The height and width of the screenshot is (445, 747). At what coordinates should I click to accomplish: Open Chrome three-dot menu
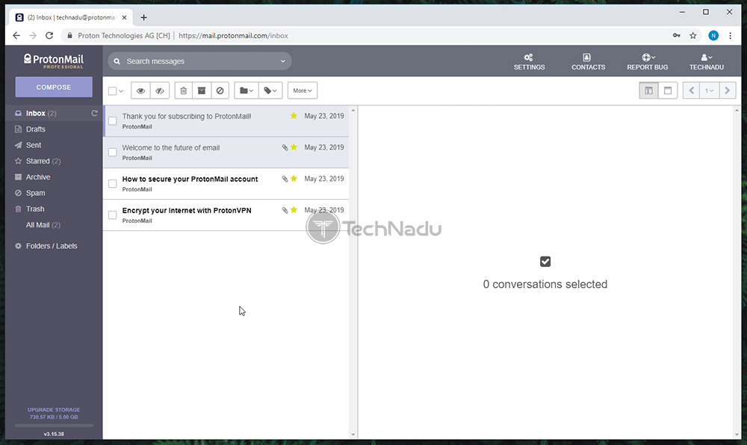730,35
